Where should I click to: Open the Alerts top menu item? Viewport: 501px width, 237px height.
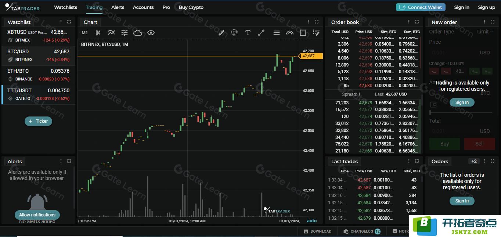pos(118,7)
